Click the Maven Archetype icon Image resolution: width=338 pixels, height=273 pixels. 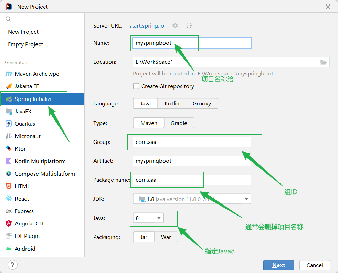(8, 74)
